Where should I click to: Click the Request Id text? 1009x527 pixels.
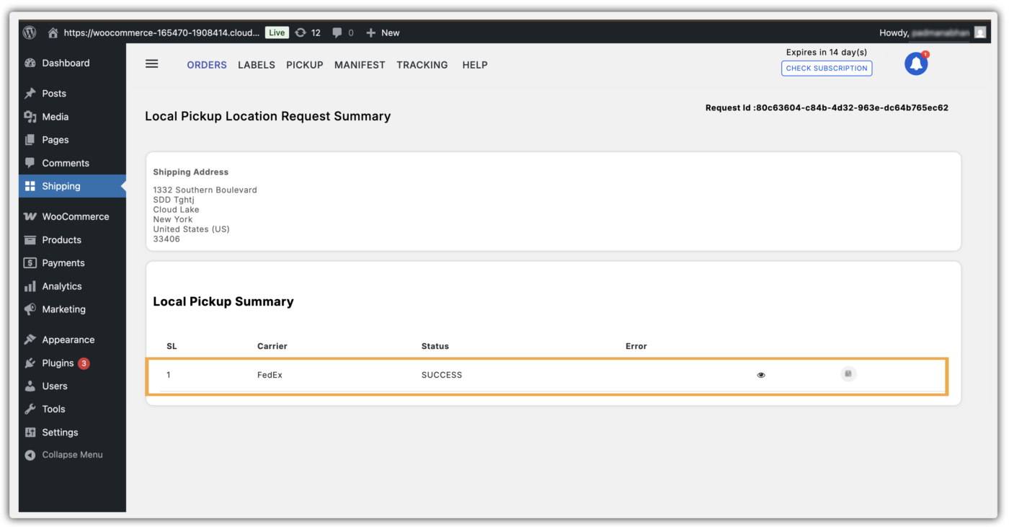827,107
